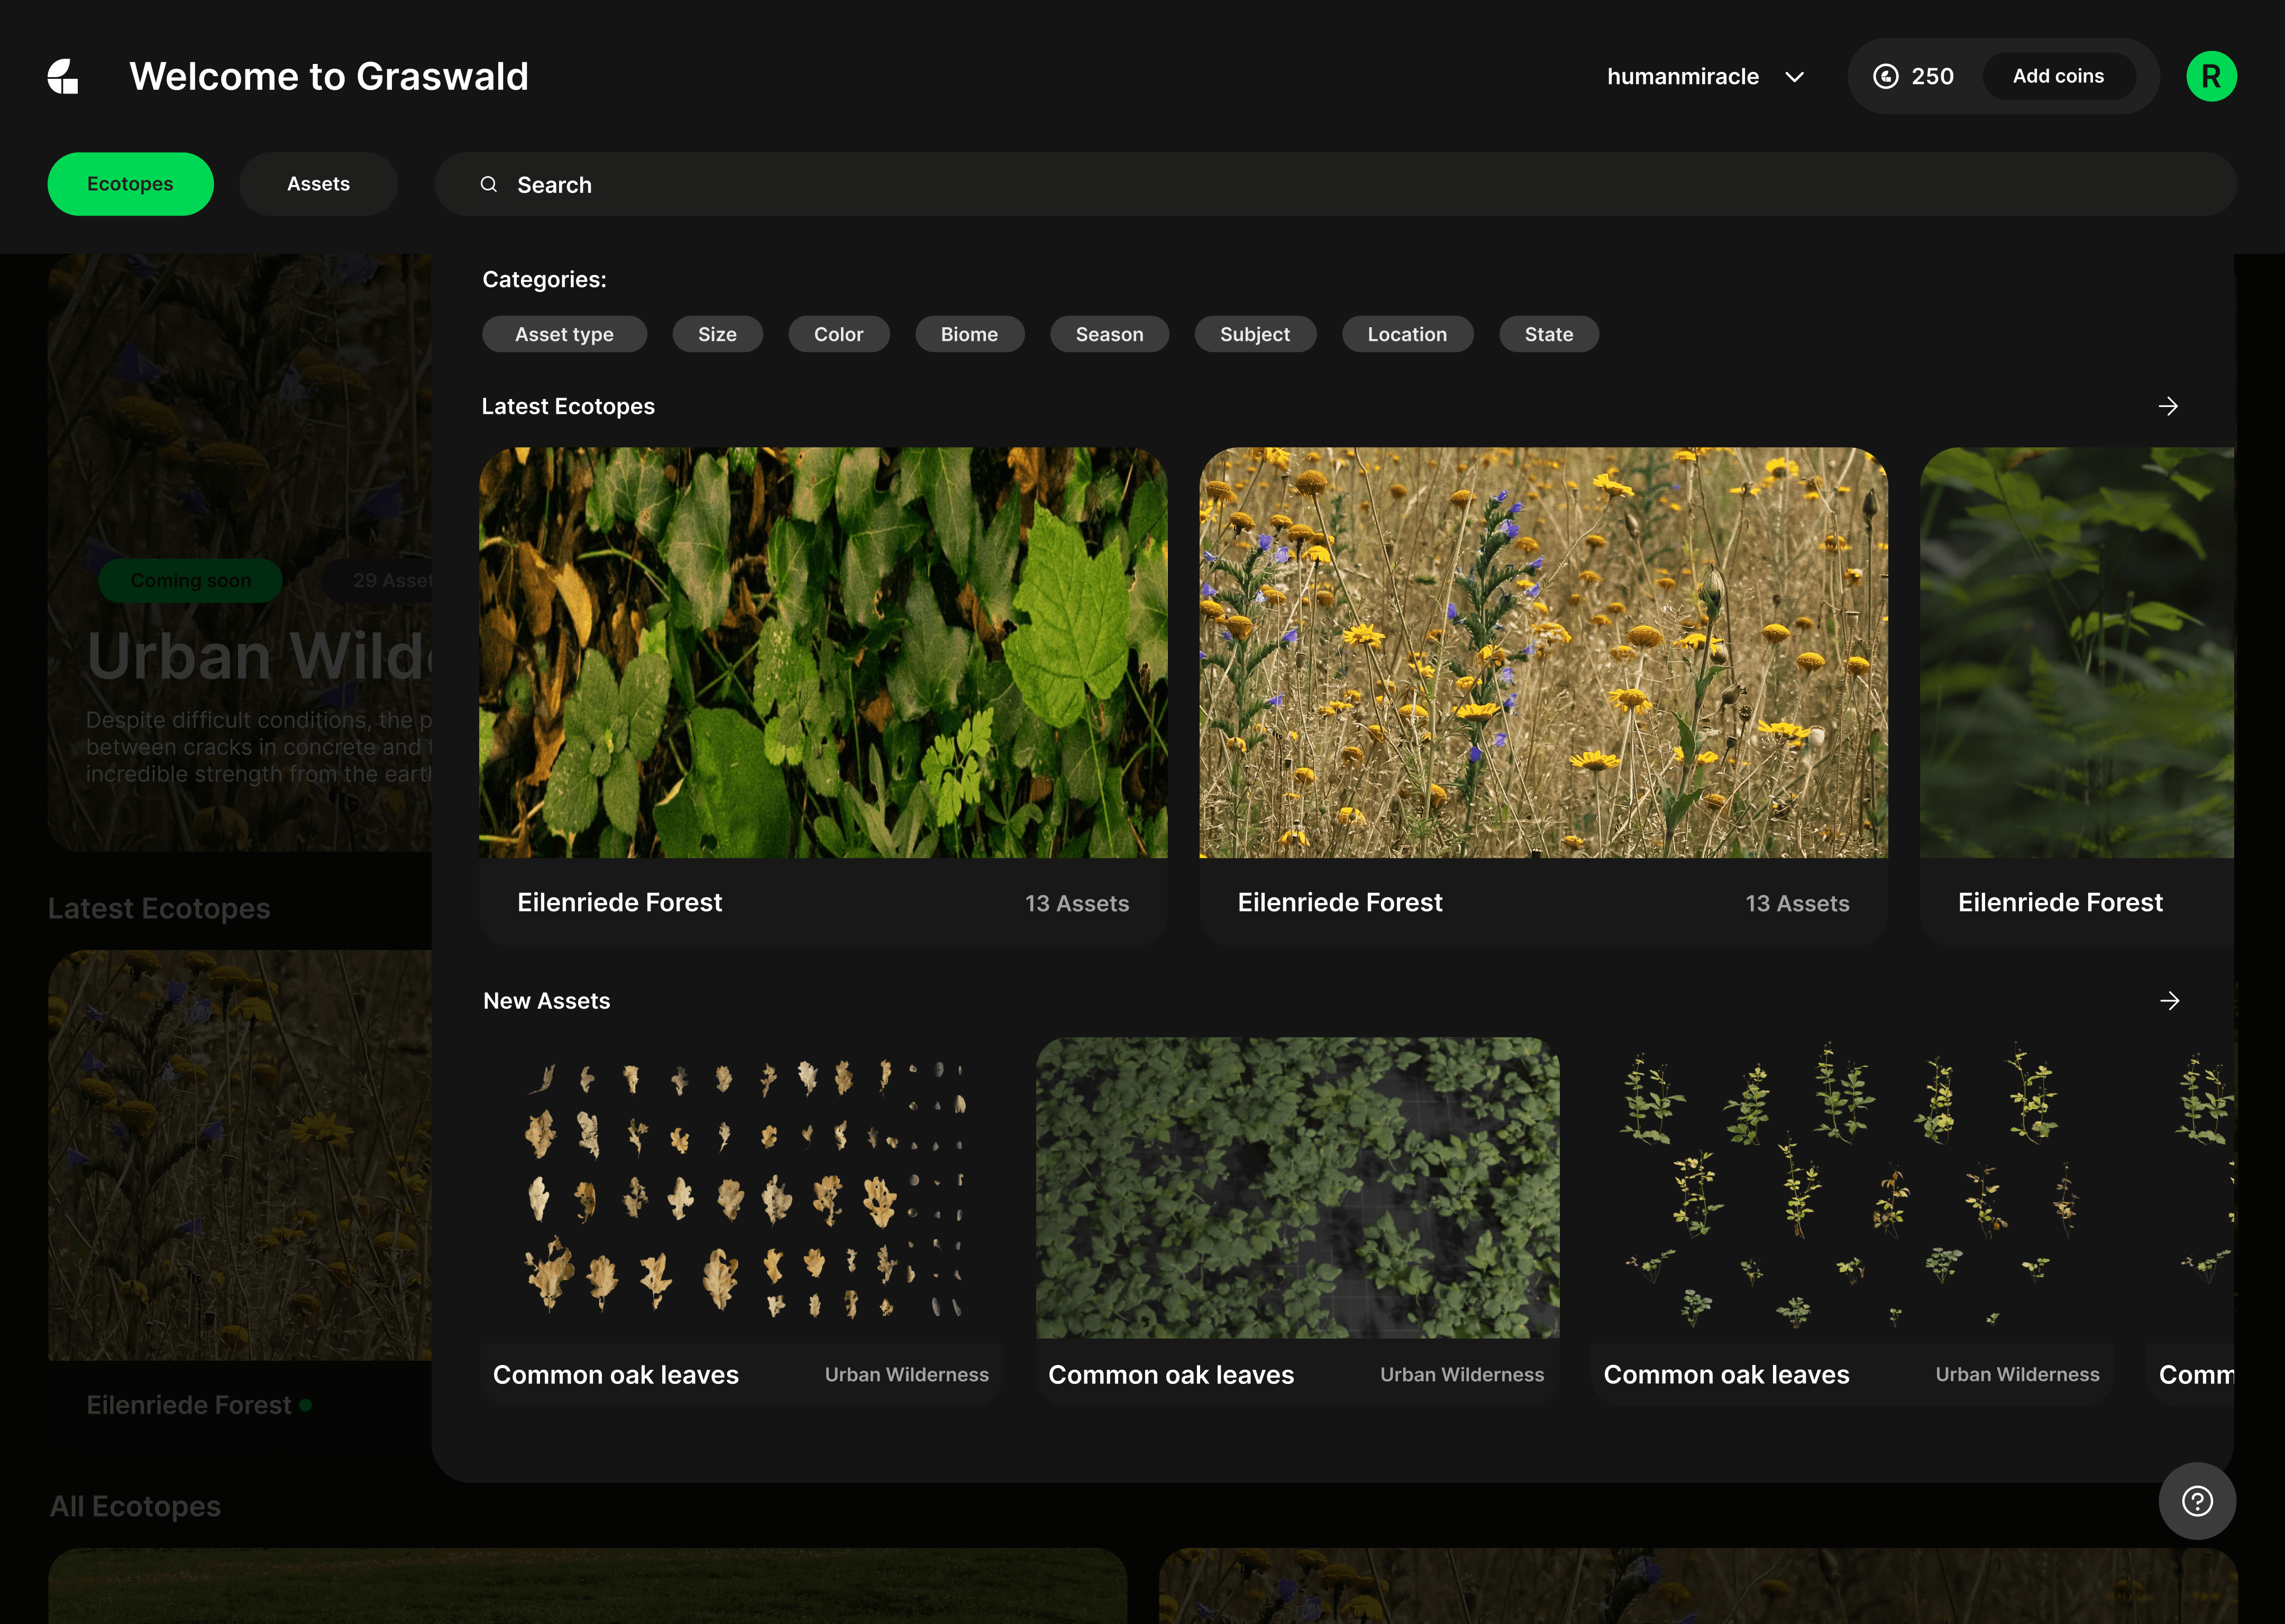The image size is (2285, 1624).
Task: Click into the Search field
Action: [x=1301, y=185]
